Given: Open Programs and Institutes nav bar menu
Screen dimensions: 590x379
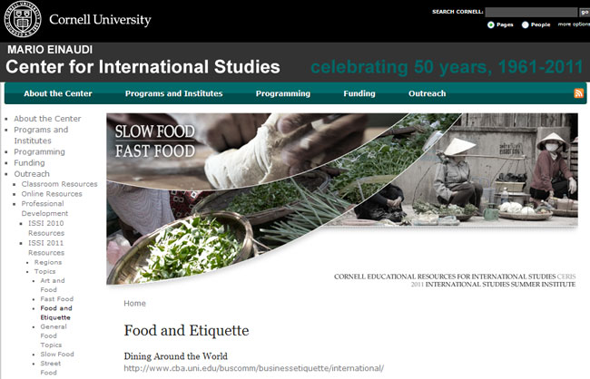Looking at the screenshot, I should coord(174,93).
